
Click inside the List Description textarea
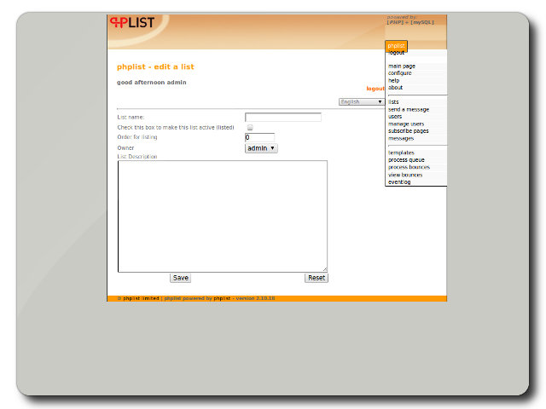point(222,216)
